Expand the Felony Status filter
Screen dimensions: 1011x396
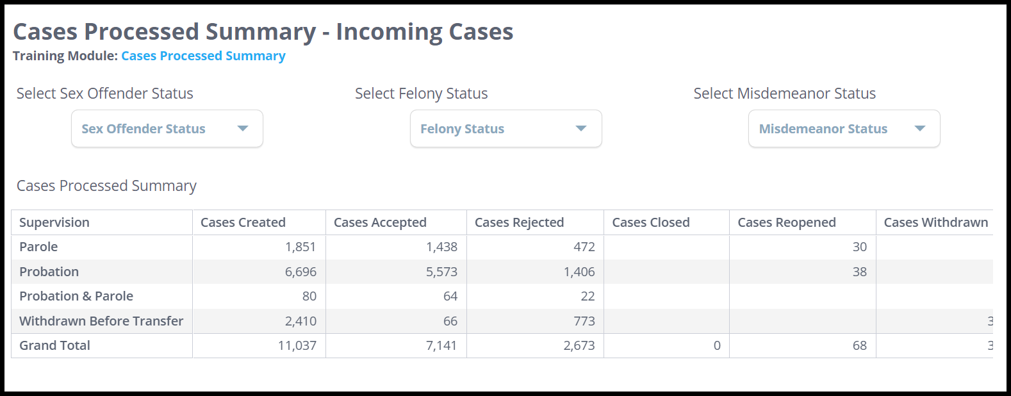click(x=505, y=128)
